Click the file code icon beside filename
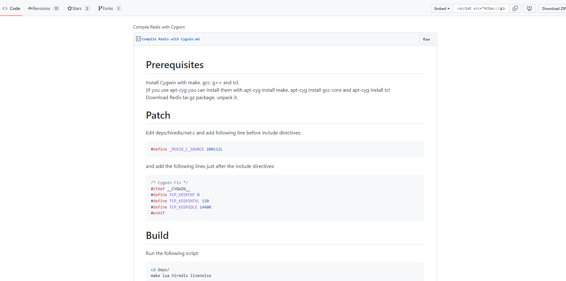The width and height of the screenshot is (566, 281). coord(139,39)
